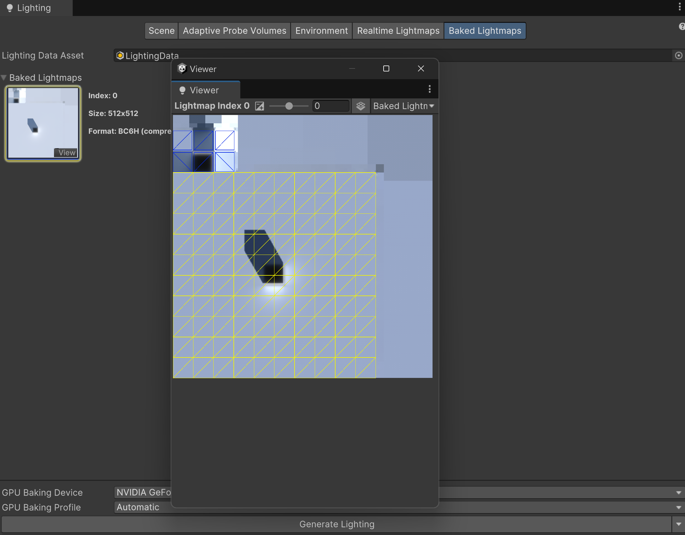
Task: Open the Generate Lighting options arrow
Action: (x=678, y=524)
